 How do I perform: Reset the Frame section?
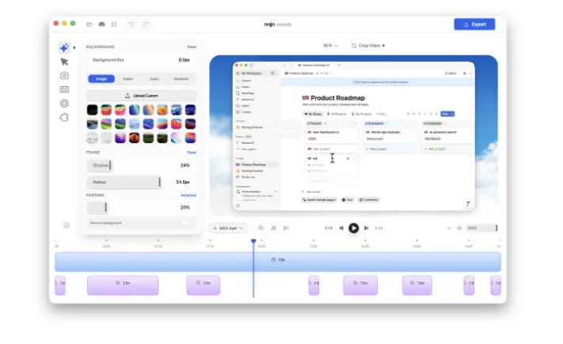[x=192, y=153]
